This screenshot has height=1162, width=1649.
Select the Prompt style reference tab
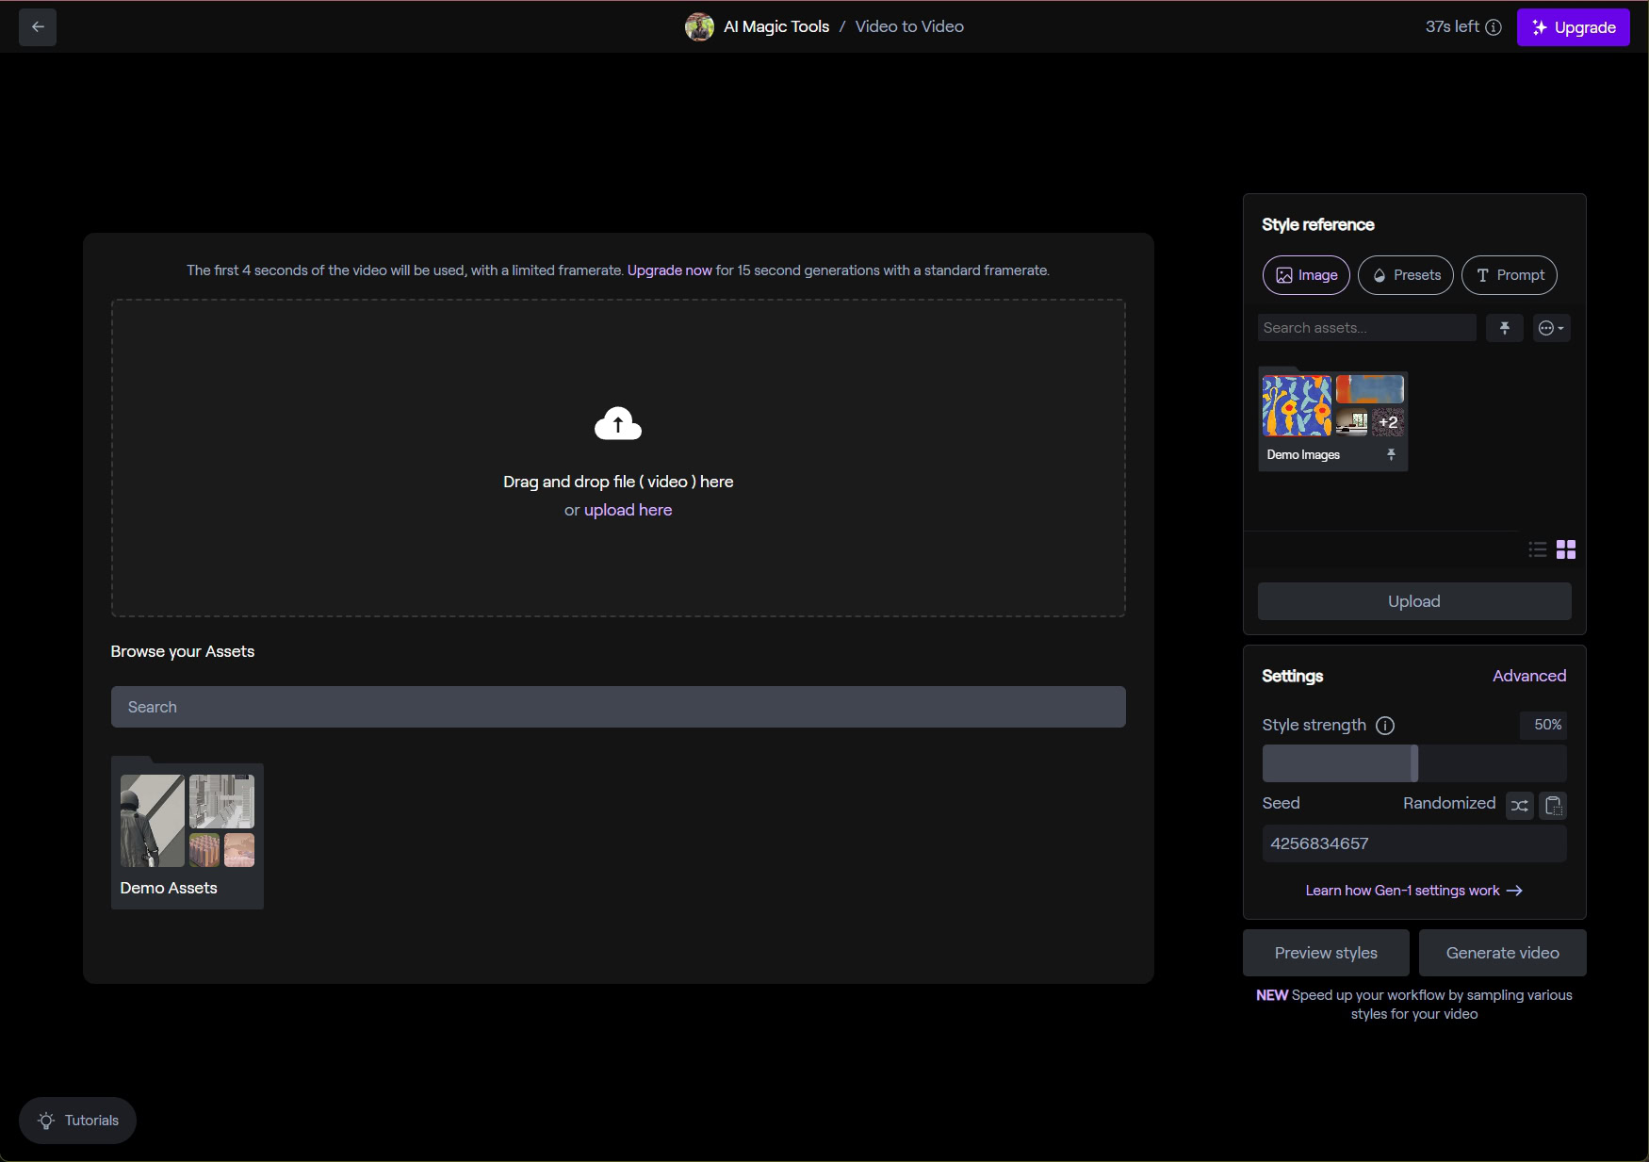click(1510, 275)
